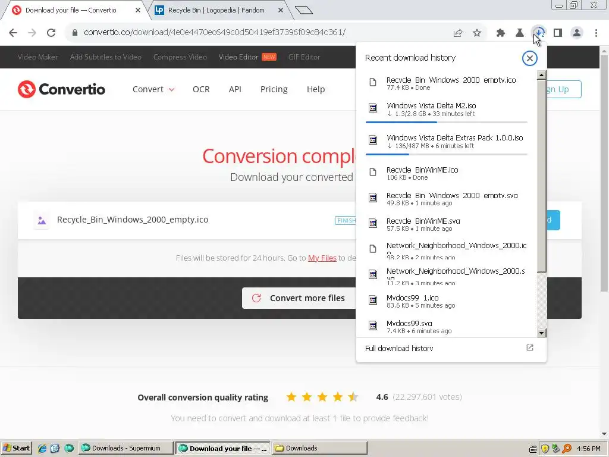Reload the Convertio page
The image size is (609, 457).
click(x=51, y=33)
